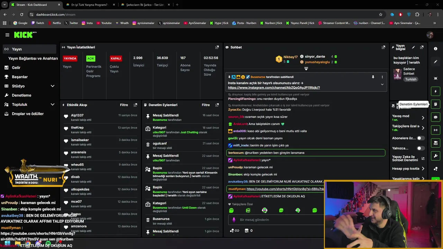Screen dimensions: 443x249
Task: Bookmark this page with the star icon
Action: point(381,15)
